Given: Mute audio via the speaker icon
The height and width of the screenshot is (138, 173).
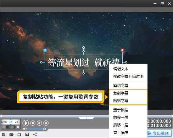Looking at the screenshot, I should (x=25, y=129).
